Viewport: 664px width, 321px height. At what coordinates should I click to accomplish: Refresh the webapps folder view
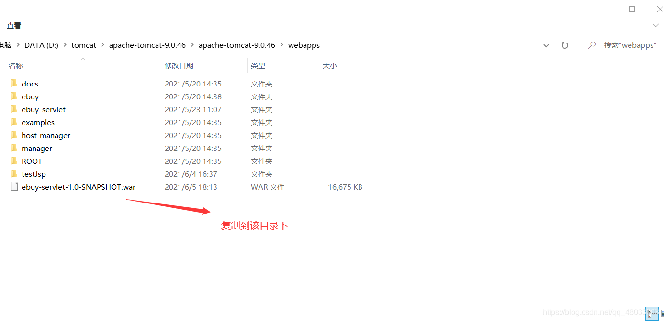[564, 45]
